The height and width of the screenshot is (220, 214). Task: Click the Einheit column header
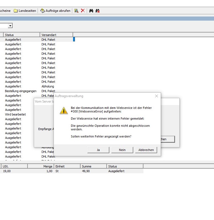click(x=67, y=166)
